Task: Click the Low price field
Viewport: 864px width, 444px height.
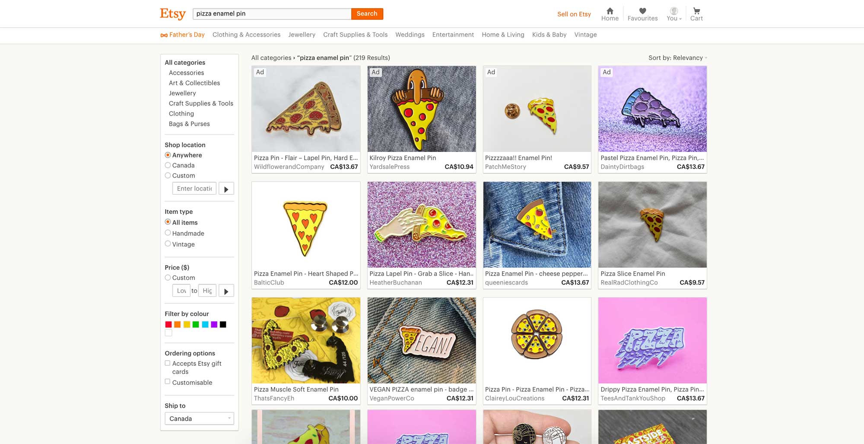Action: (181, 291)
